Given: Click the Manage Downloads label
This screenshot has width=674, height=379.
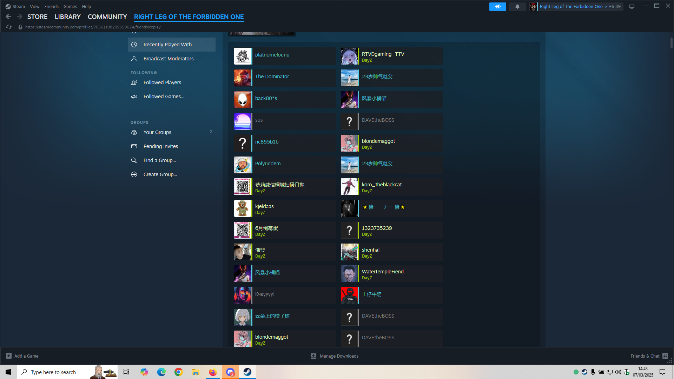Looking at the screenshot, I should tap(339, 356).
